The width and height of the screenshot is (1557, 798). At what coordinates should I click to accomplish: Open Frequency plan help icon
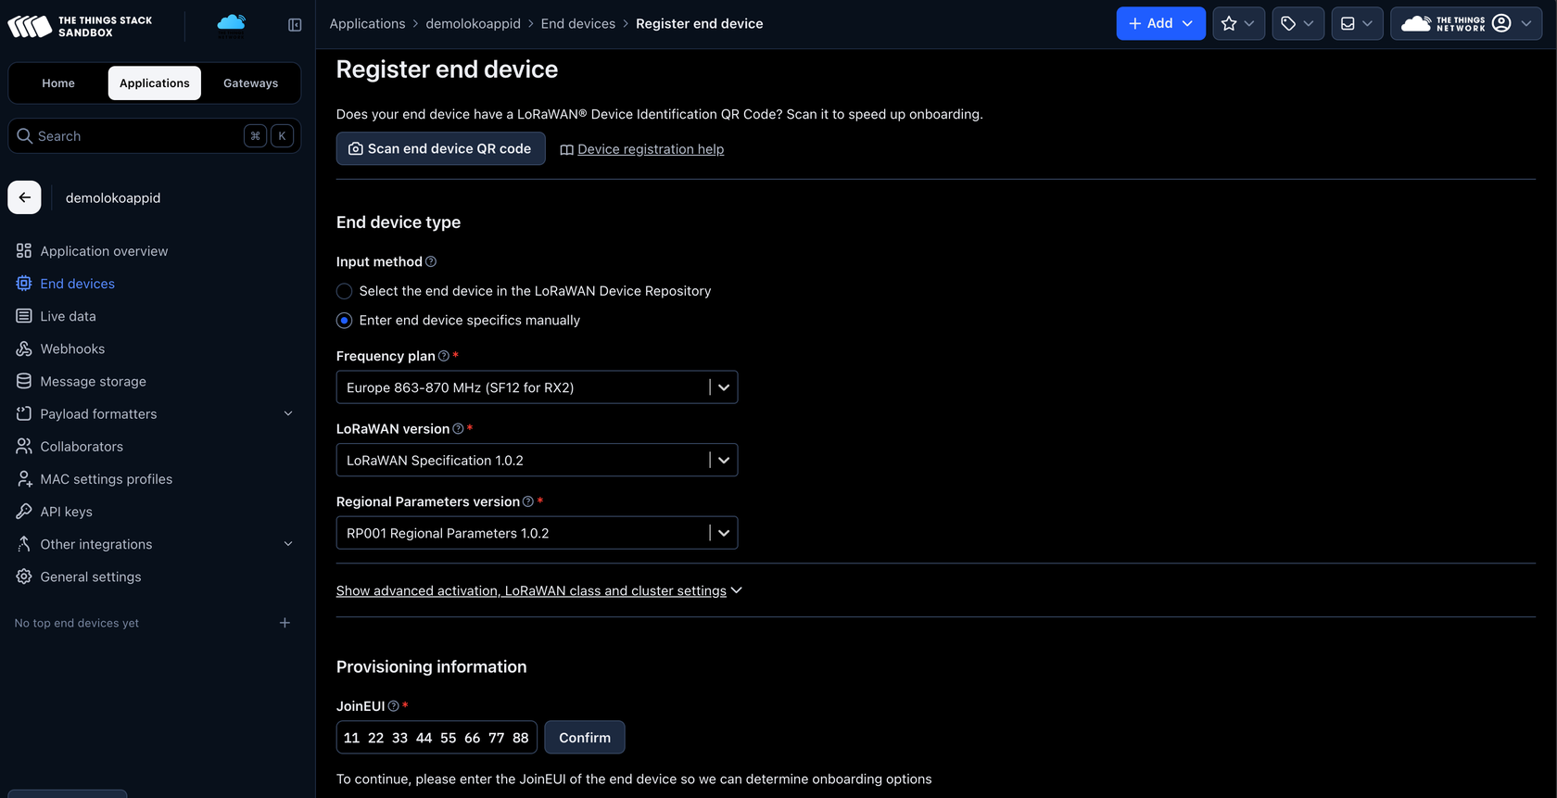pyautogui.click(x=444, y=356)
